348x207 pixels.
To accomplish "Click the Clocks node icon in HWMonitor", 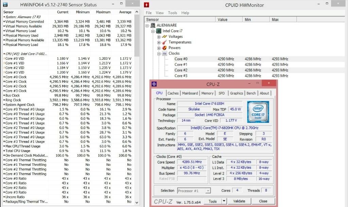I will tap(164, 53).
